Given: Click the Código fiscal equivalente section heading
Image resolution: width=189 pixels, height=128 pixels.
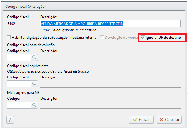Looking at the screenshot, I should click(x=27, y=66).
